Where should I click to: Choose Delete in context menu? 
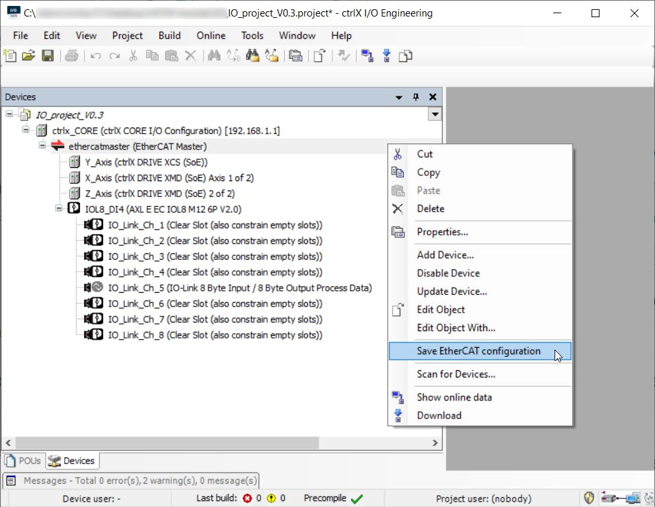[x=480, y=209]
